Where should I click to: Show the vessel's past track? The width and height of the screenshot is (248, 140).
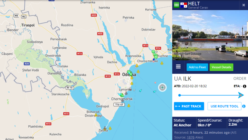189,106
